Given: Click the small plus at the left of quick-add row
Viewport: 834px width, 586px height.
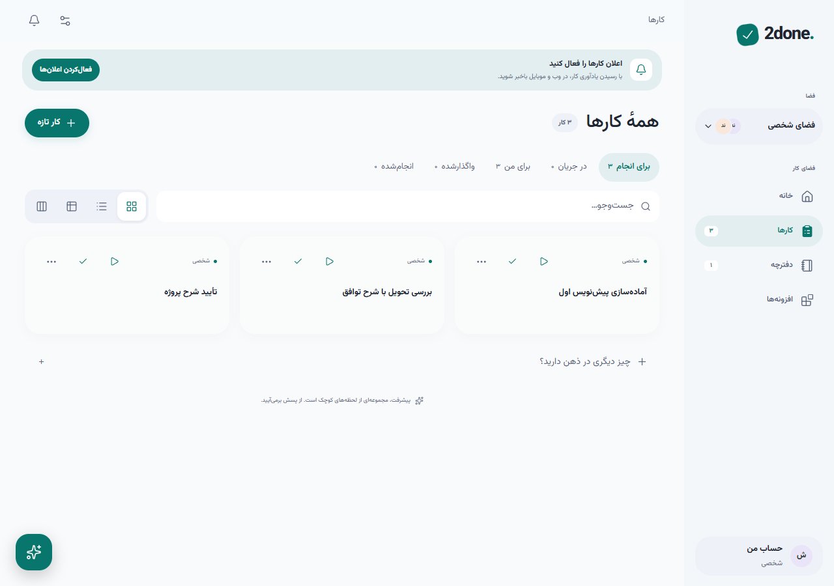Looking at the screenshot, I should click(x=42, y=361).
